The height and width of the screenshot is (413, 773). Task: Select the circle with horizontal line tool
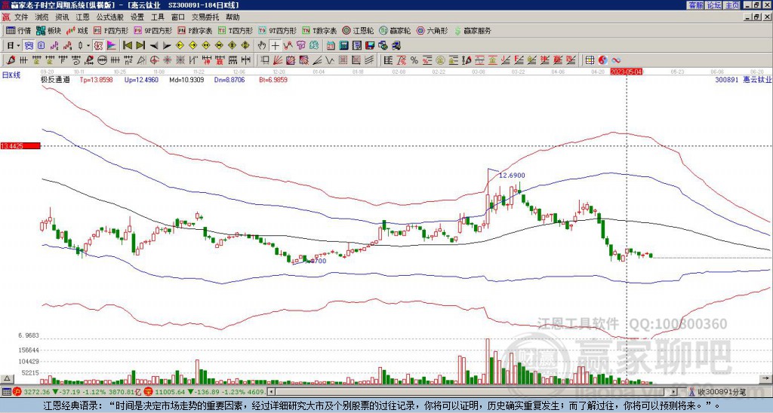(102, 60)
